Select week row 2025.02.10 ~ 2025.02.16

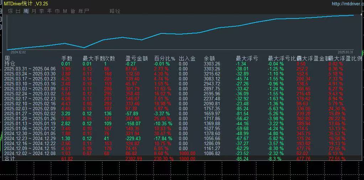click(30, 104)
